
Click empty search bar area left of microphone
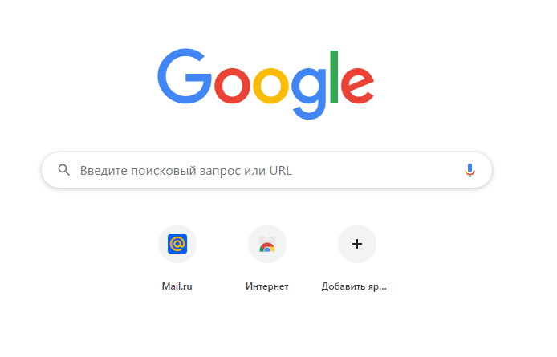coord(376,171)
